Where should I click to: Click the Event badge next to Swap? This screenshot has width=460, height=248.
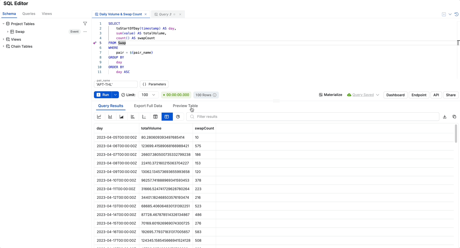click(x=74, y=32)
